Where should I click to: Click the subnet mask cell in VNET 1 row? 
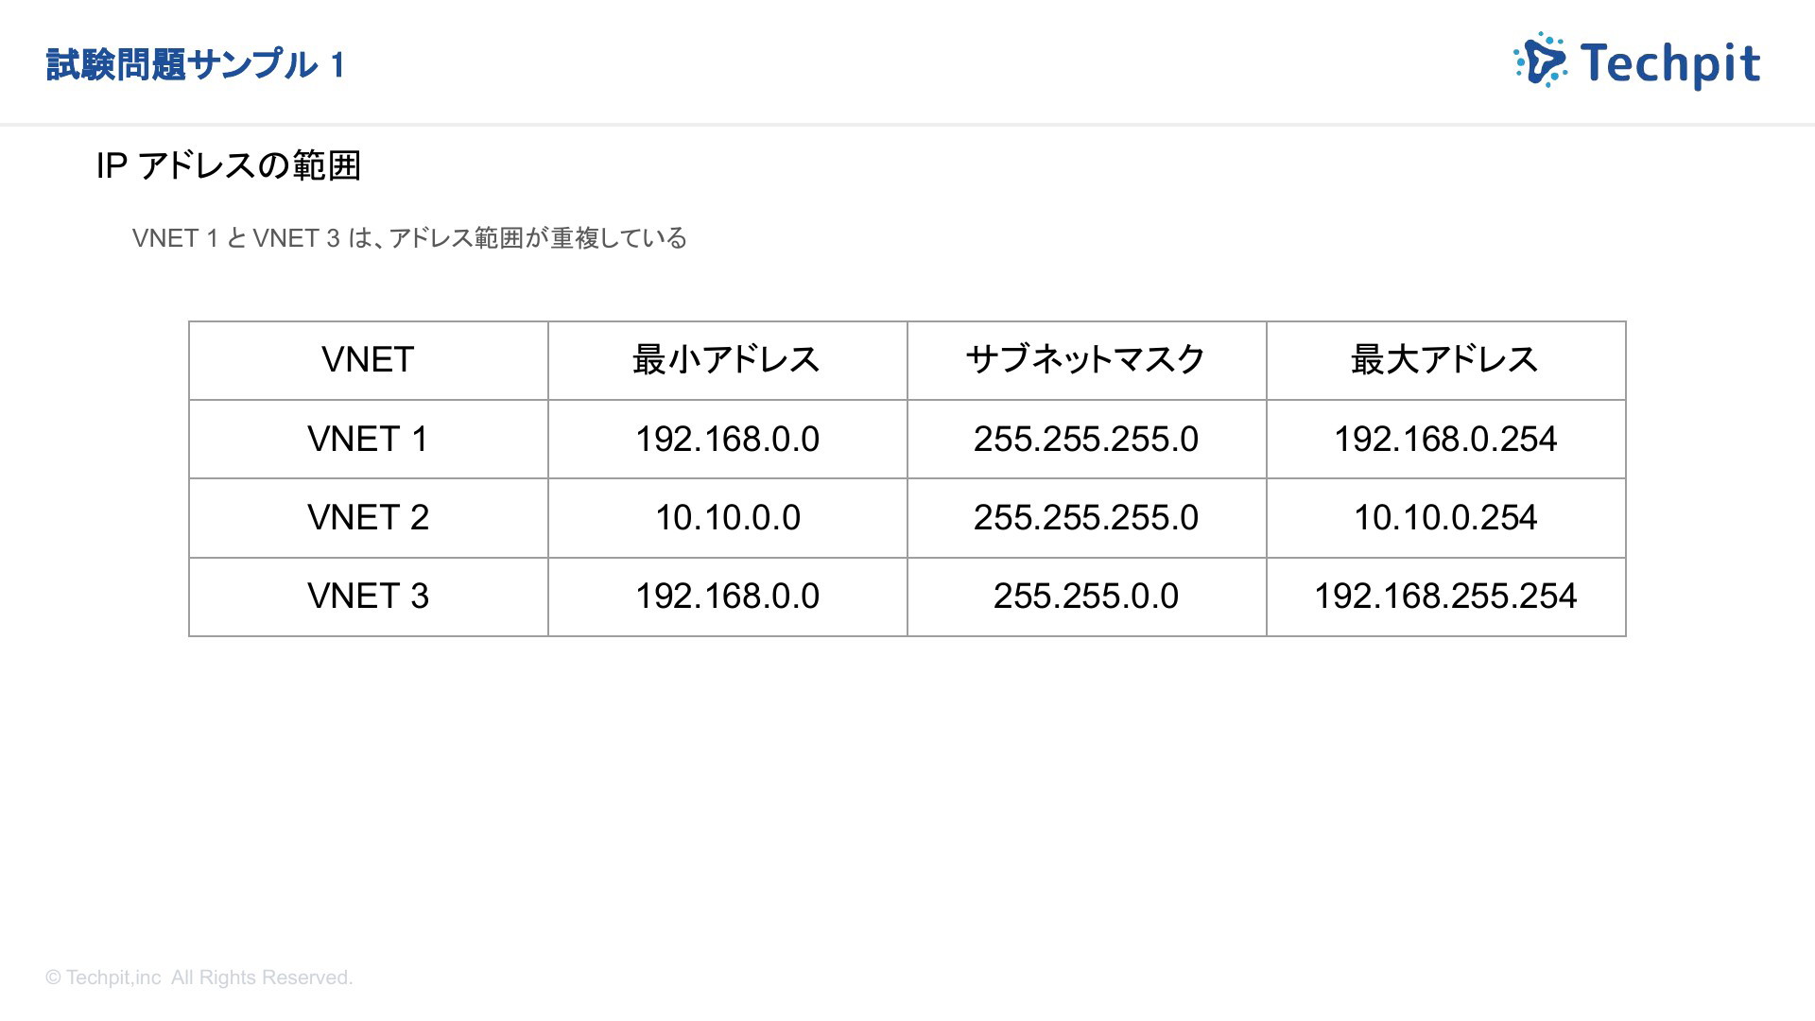coord(1086,439)
